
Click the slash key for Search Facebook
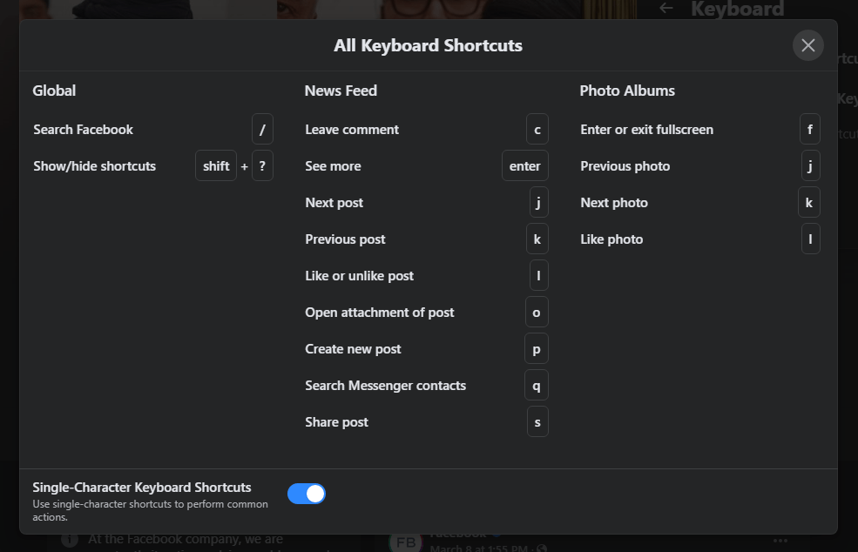(262, 130)
